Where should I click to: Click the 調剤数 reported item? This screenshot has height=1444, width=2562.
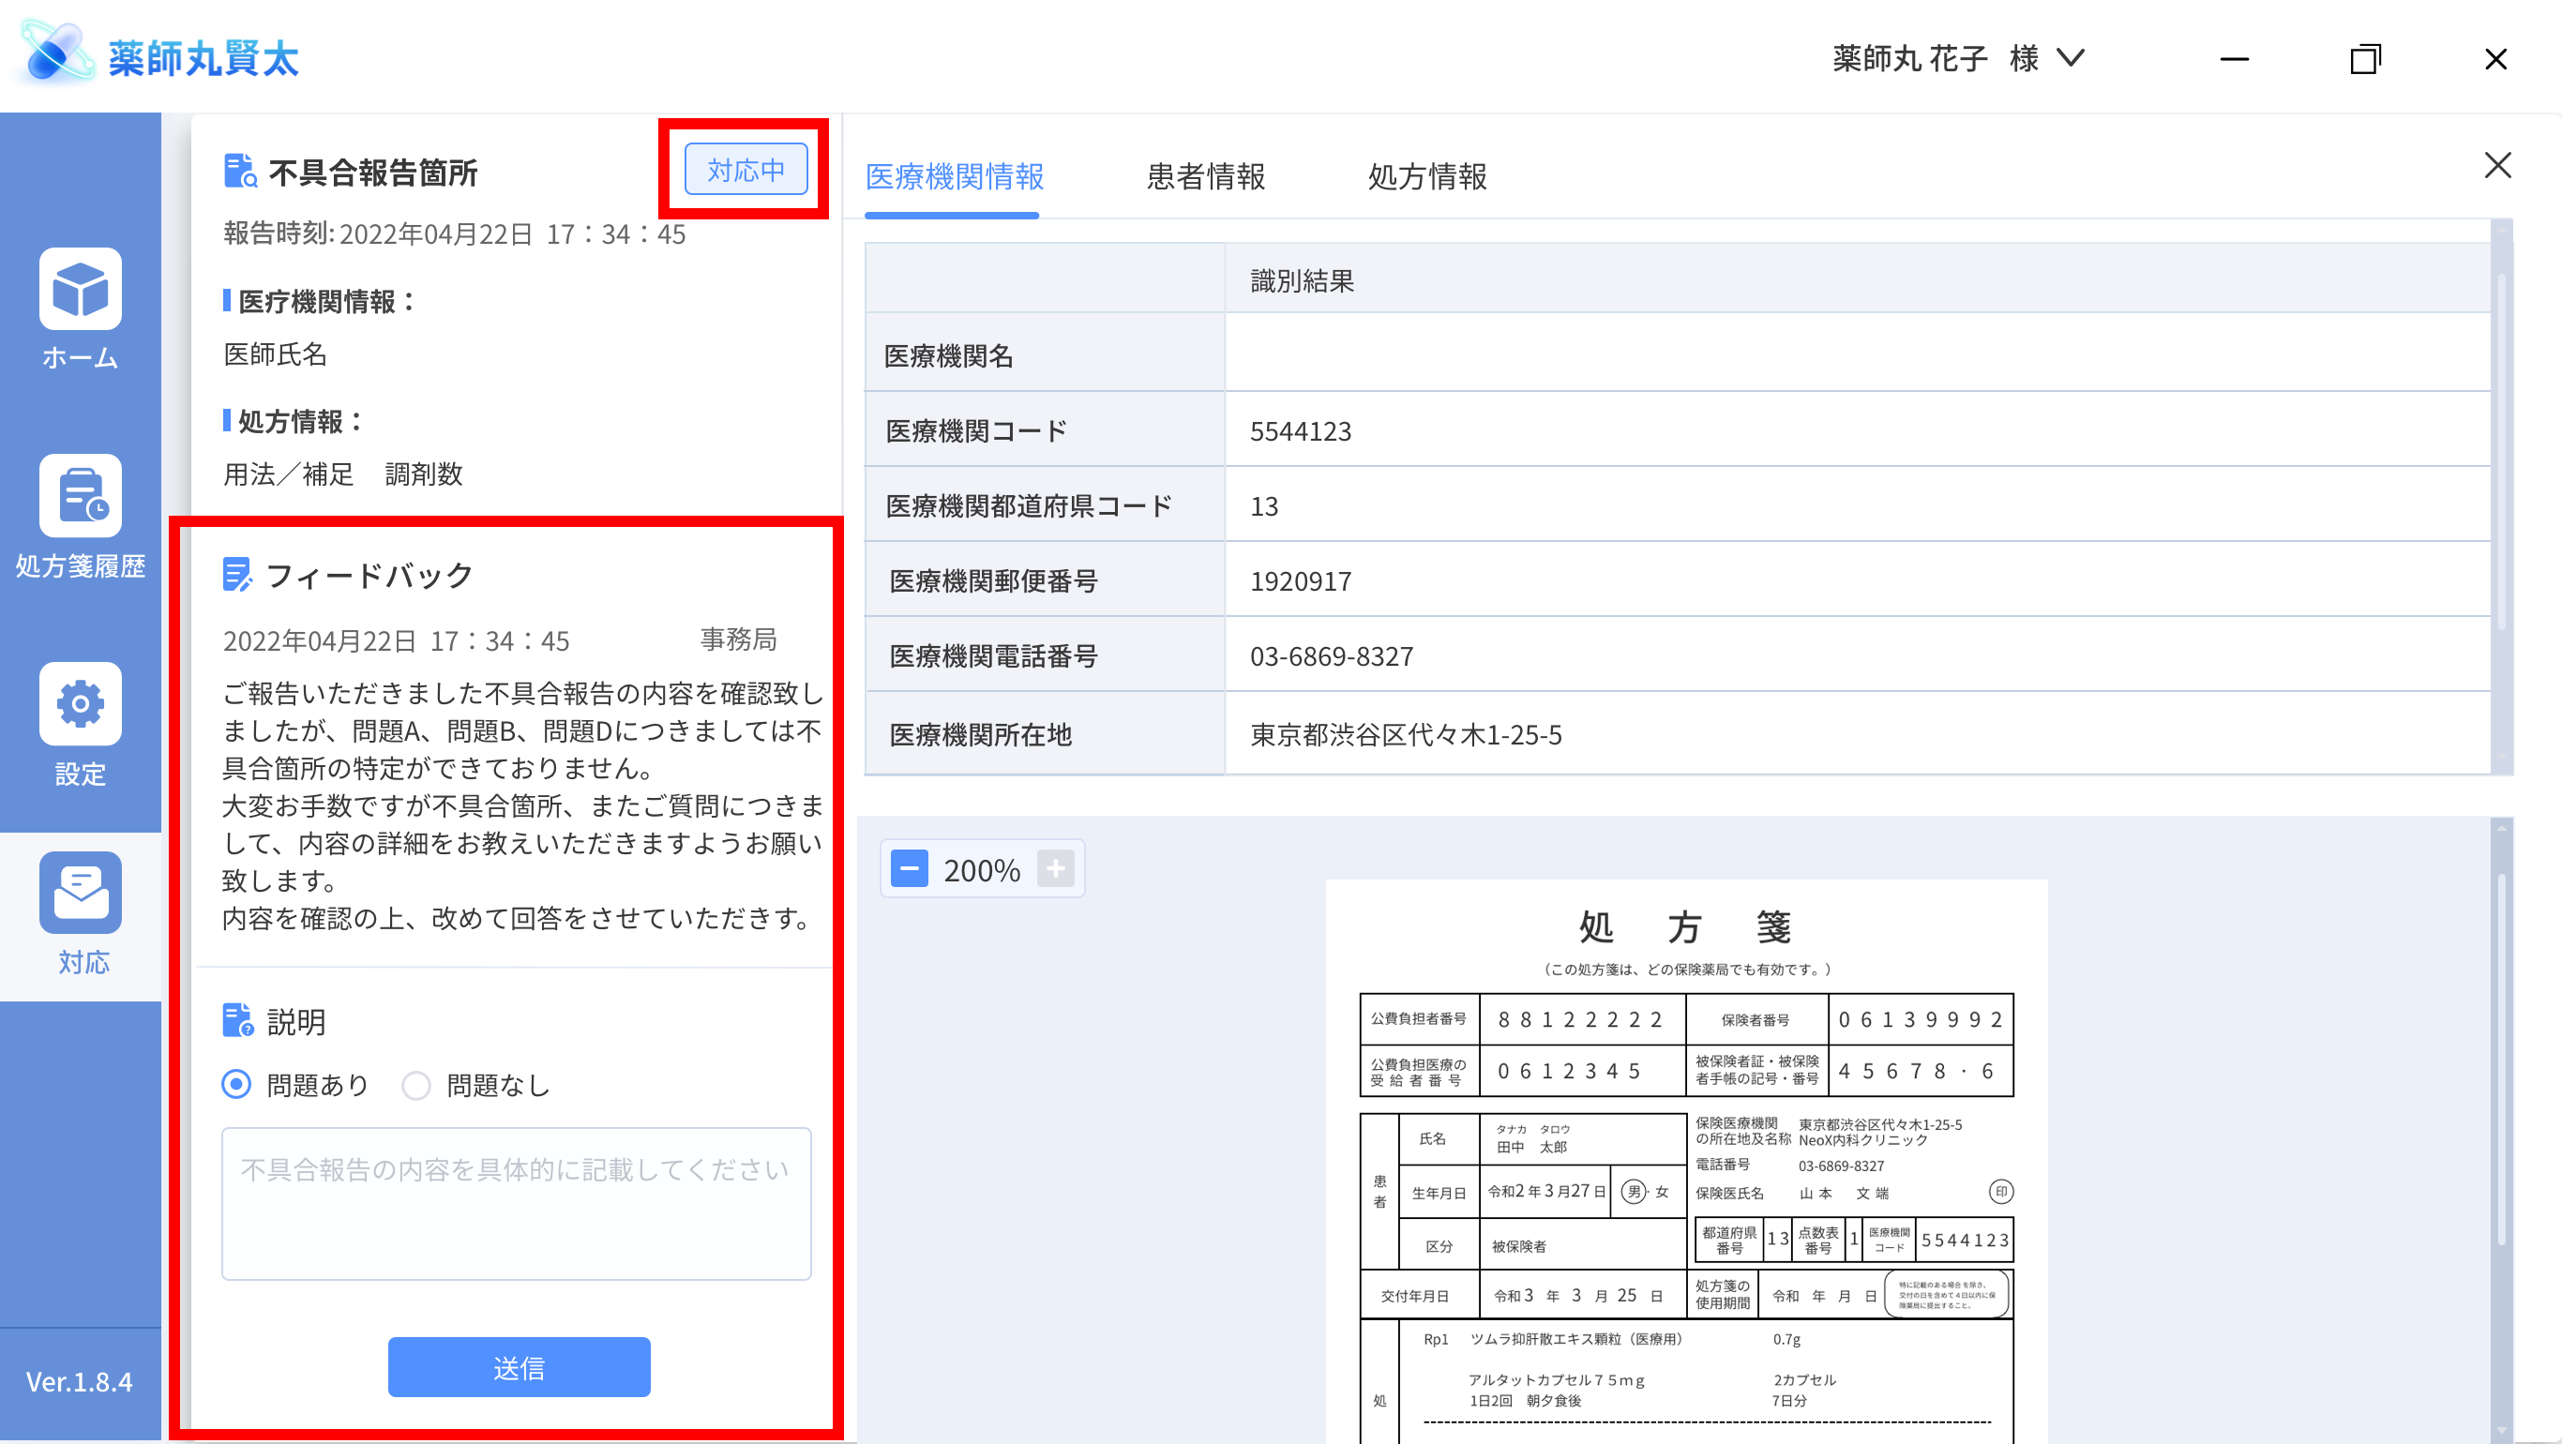click(424, 474)
